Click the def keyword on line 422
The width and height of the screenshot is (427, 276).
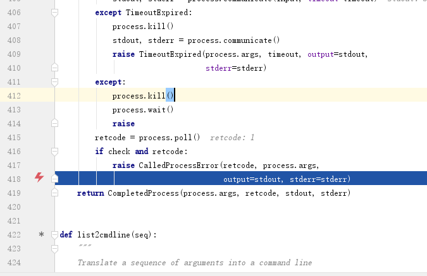(x=66, y=234)
